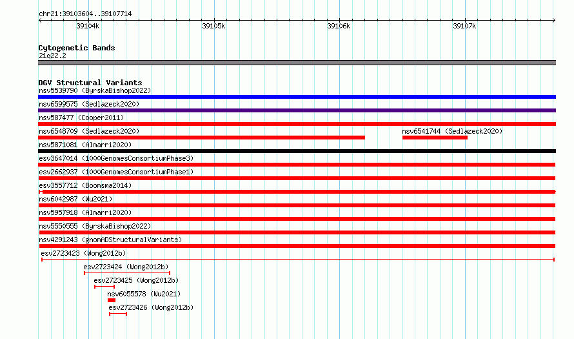Open nsv6541744 (Sedlazeck2020) label
This screenshot has height=339, width=574.
[x=452, y=131]
